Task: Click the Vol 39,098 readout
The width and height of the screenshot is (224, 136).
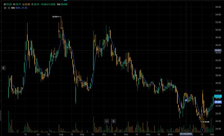Action: tap(62, 4)
